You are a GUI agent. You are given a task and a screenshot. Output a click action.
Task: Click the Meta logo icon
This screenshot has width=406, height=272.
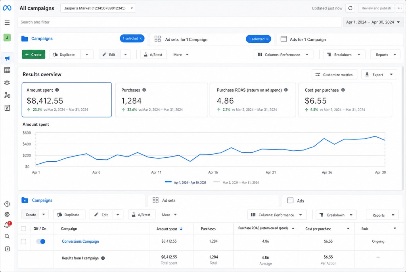(x=7, y=8)
